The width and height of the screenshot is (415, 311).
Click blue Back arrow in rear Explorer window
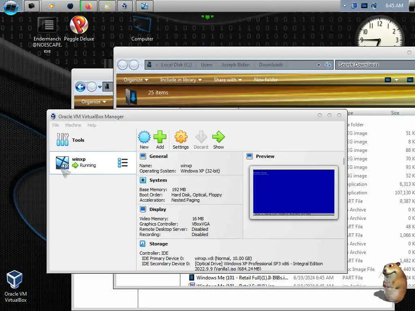tap(80, 87)
